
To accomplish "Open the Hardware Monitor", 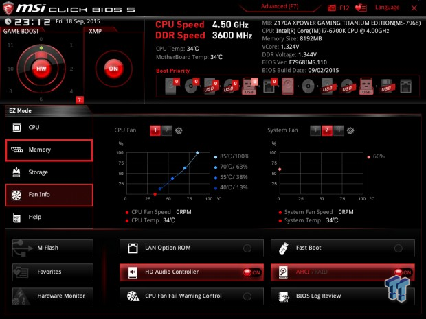I will [x=53, y=296].
